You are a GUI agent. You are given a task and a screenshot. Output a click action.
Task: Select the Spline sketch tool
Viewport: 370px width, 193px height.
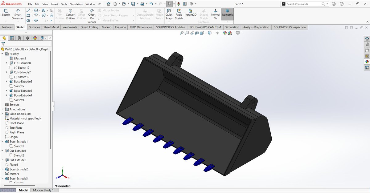coord(44,10)
